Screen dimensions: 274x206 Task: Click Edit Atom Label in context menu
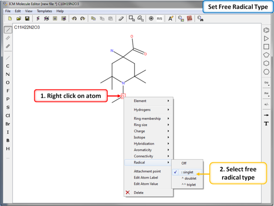(146, 178)
